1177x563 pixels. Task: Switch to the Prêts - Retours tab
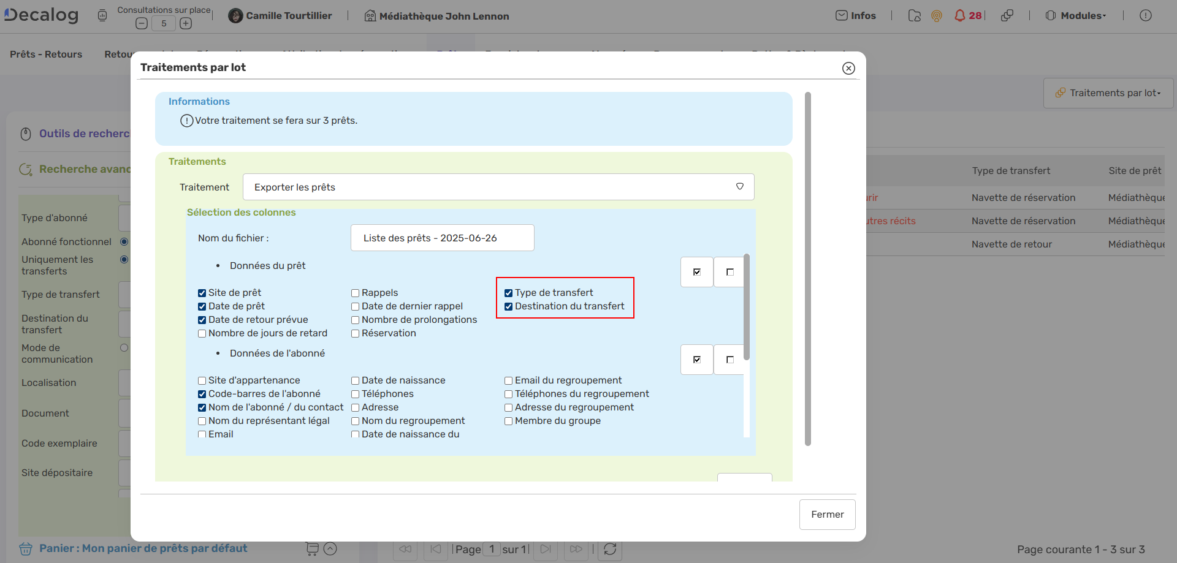(46, 55)
